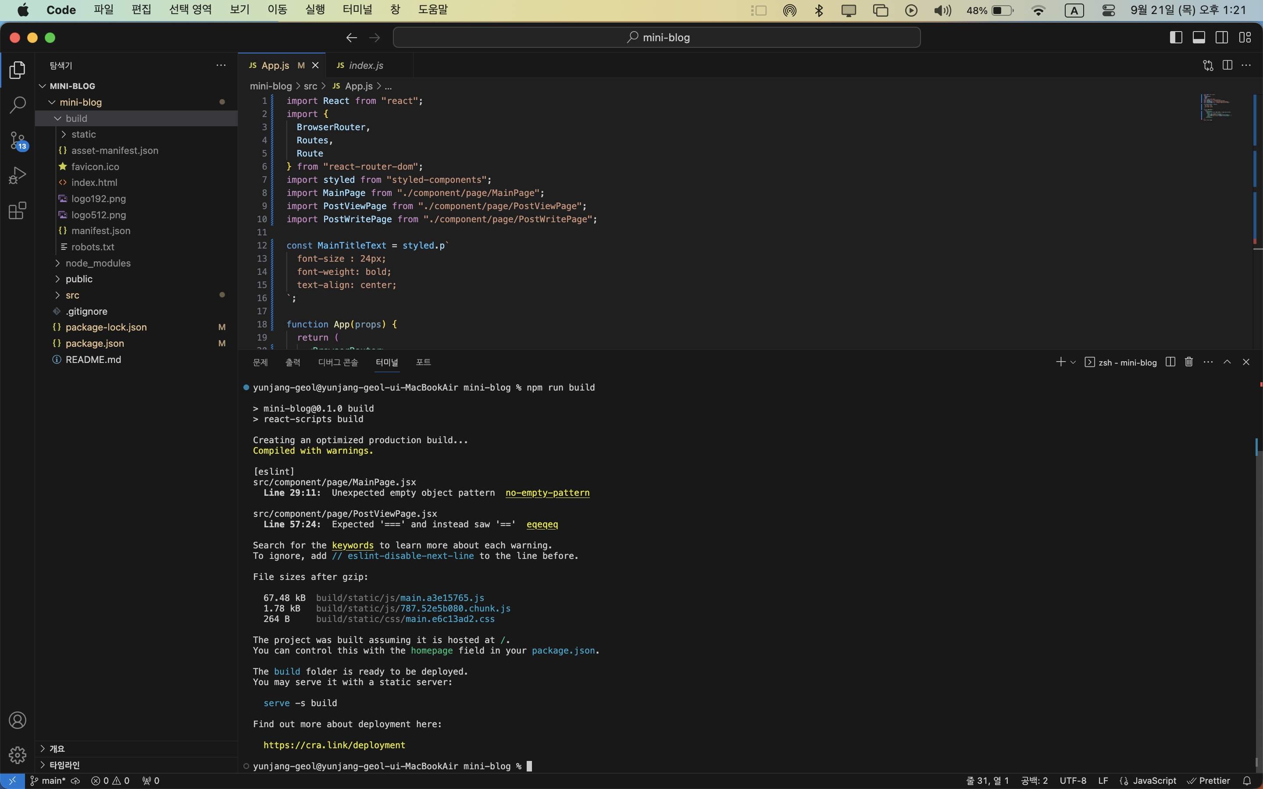1263x789 pixels.
Task: Click the kill terminal trash icon
Action: tap(1188, 362)
